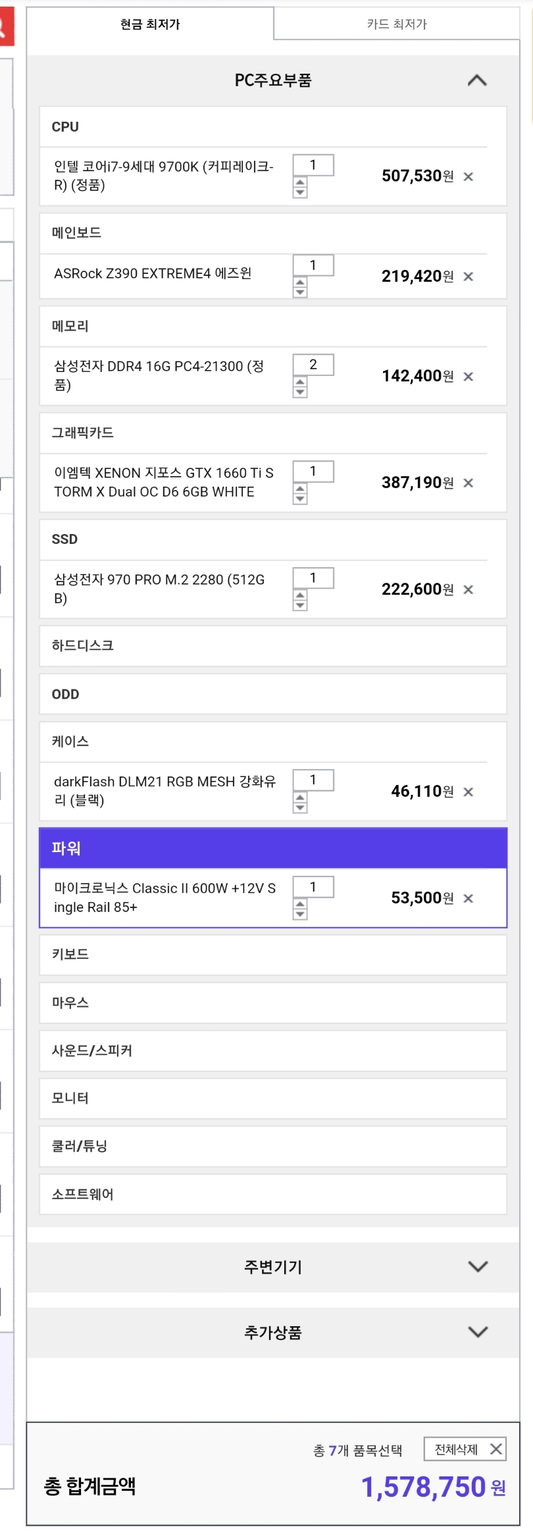Expand the 주변기기 section
This screenshot has height=1535, width=533.
pos(477,1266)
